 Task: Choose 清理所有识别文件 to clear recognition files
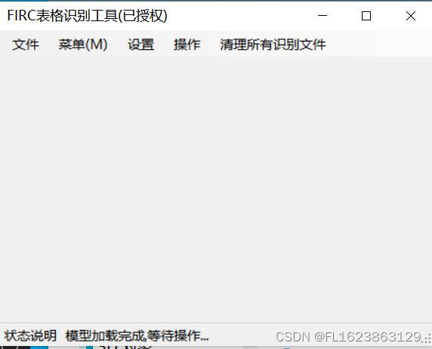point(273,45)
